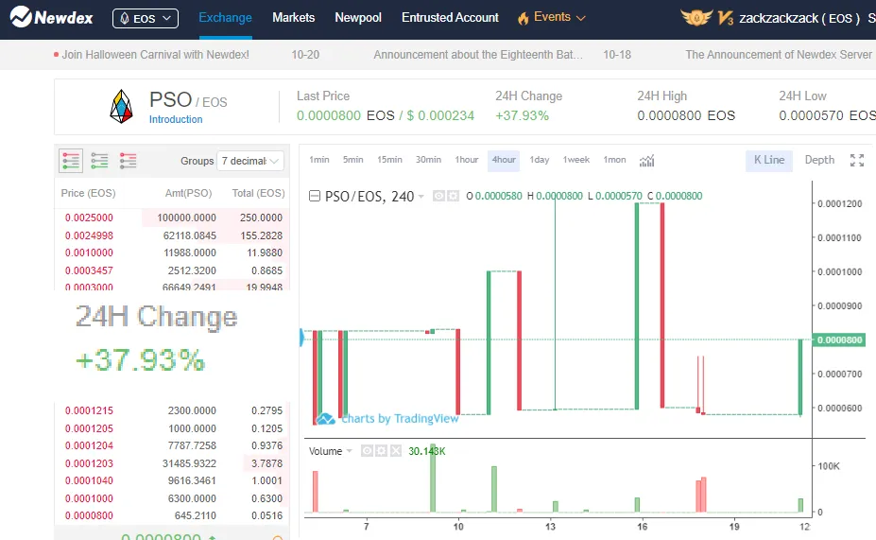The width and height of the screenshot is (876, 540).
Task: Click Charts by TradingView link
Action: 400,419
